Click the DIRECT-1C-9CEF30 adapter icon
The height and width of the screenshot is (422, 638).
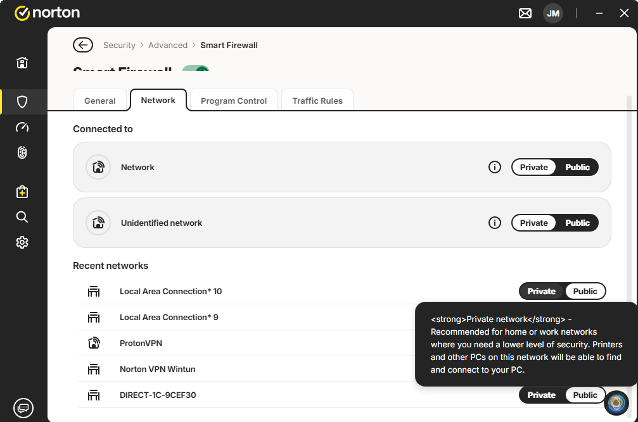(x=94, y=395)
